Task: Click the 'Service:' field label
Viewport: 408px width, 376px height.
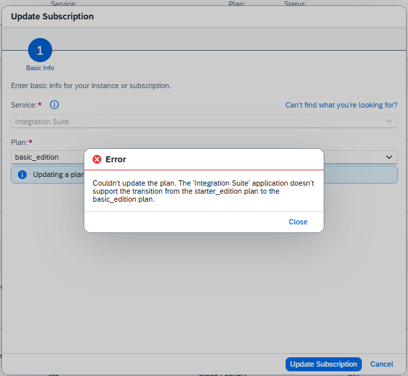Action: [x=24, y=105]
